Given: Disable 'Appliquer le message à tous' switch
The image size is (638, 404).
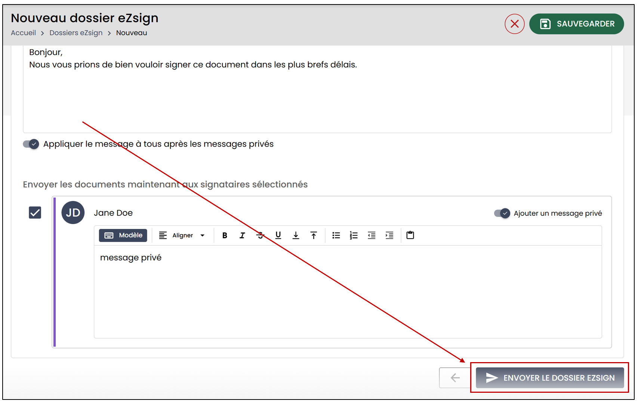Looking at the screenshot, I should pos(31,144).
